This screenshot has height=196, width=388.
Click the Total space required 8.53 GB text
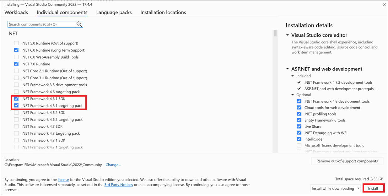tap(359, 179)
